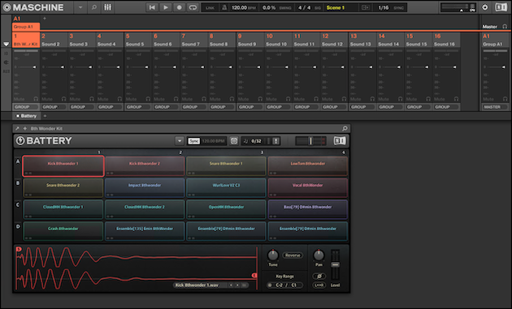Image resolution: width=512 pixels, height=309 pixels.
Task: Click the 120.00 BPM tempo field
Action: 244,7
